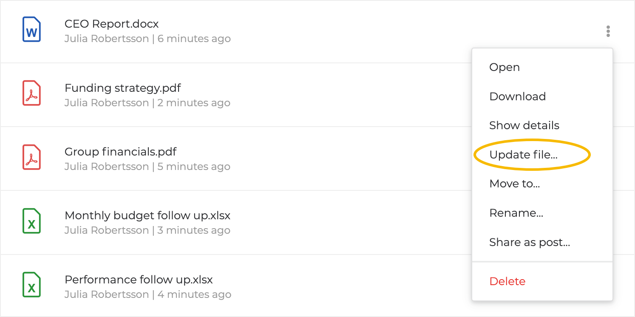Click the Funding strategy author and timestamp line
635x317 pixels.
(147, 103)
